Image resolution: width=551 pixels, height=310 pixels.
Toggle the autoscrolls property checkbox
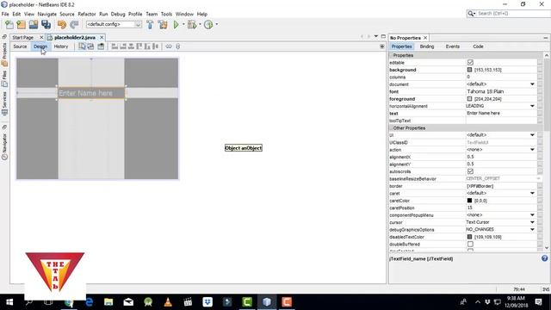click(x=470, y=171)
